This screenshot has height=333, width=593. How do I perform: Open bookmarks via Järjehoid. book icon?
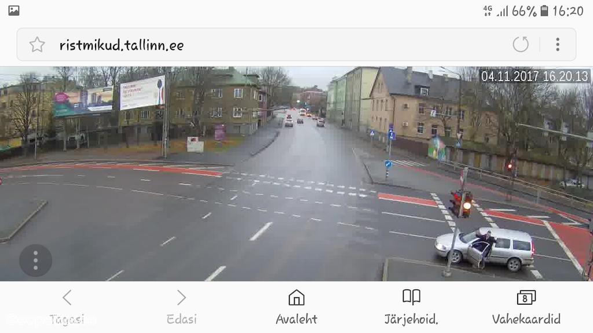tap(412, 297)
